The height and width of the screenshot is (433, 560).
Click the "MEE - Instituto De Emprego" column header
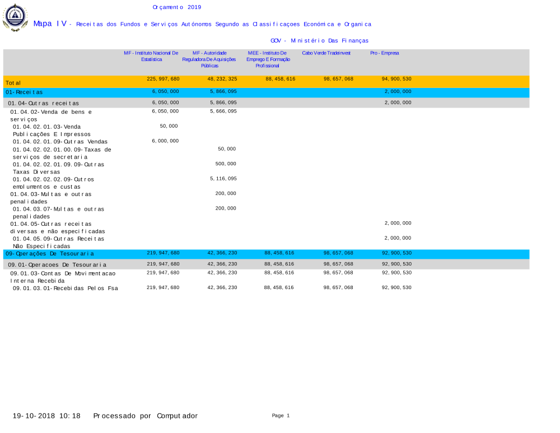click(x=267, y=59)
